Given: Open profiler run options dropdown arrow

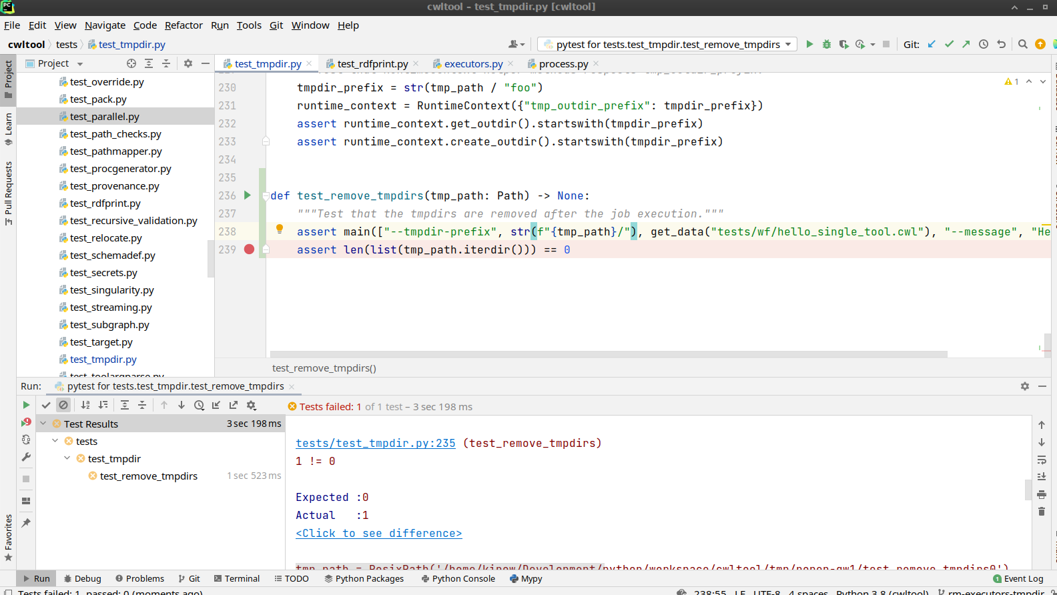Looking at the screenshot, I should coord(873,45).
